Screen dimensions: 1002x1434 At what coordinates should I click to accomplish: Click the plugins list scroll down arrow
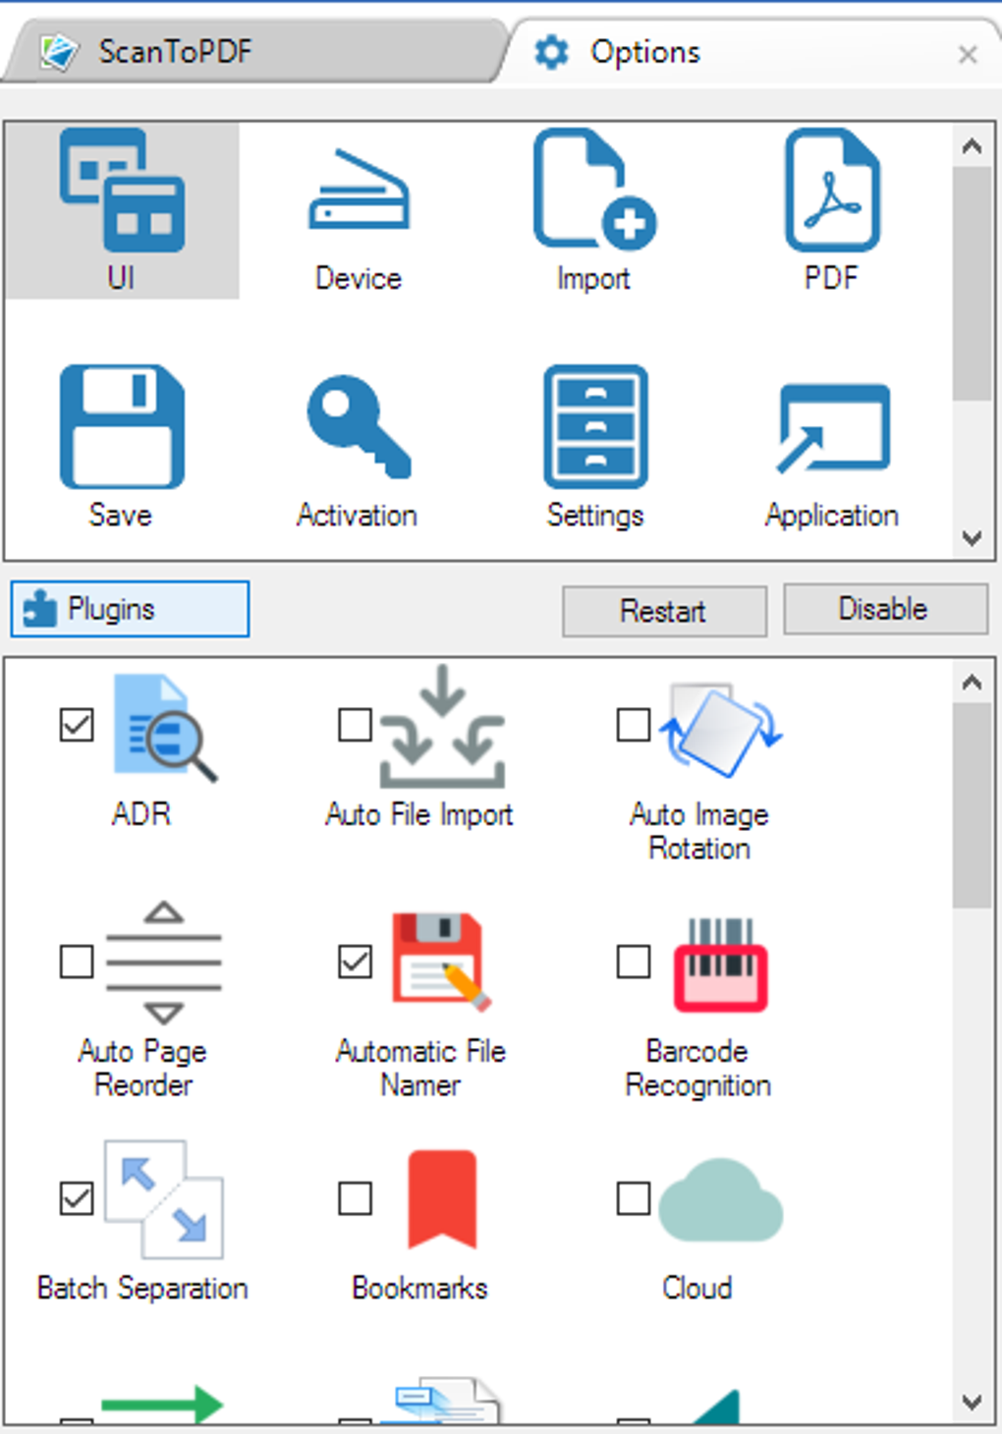tap(972, 1402)
